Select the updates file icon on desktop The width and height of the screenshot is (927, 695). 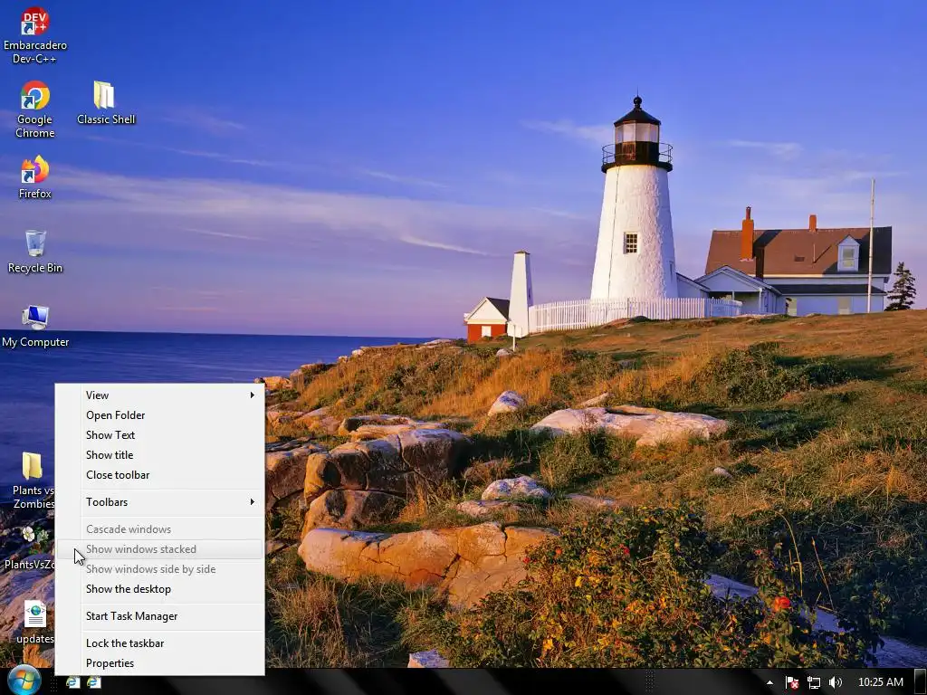tap(35, 623)
